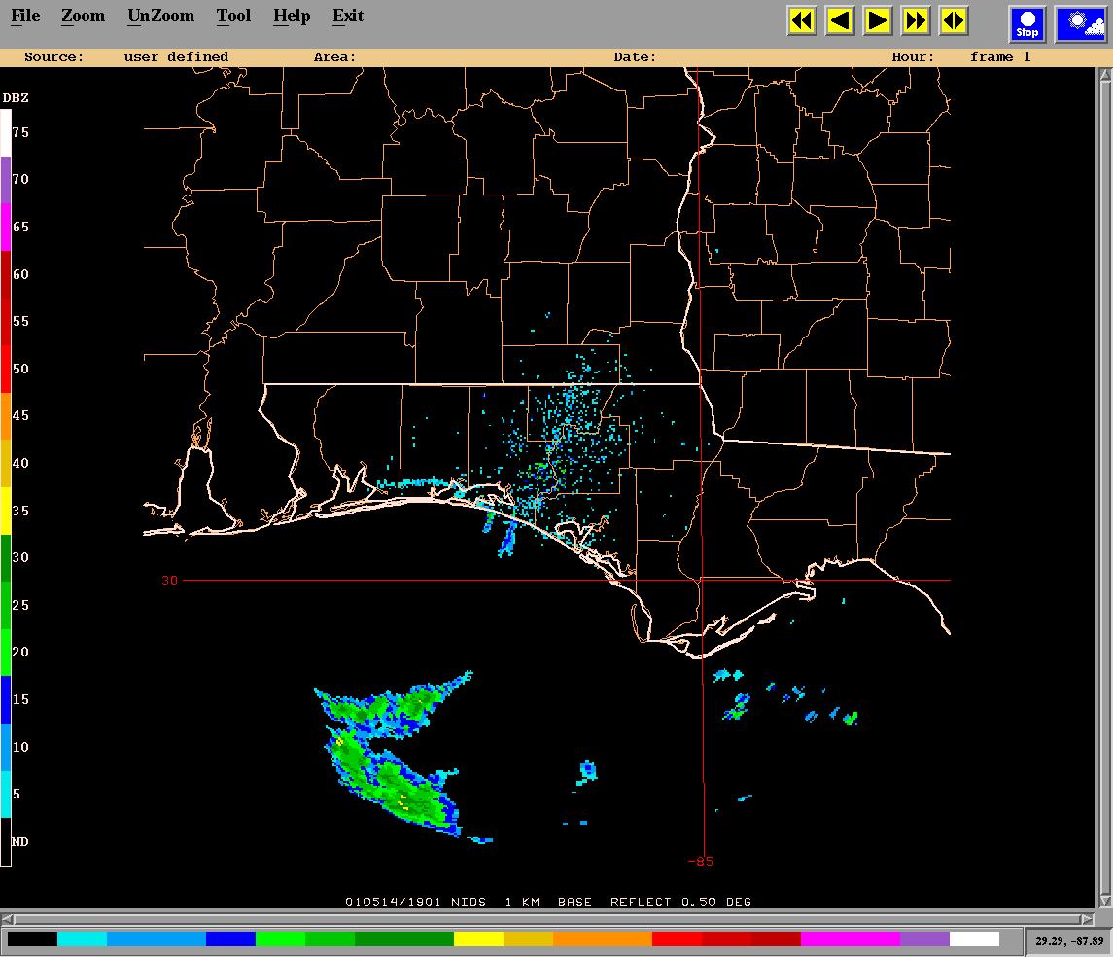
Task: Open the Zoom menu
Action: [x=83, y=17]
